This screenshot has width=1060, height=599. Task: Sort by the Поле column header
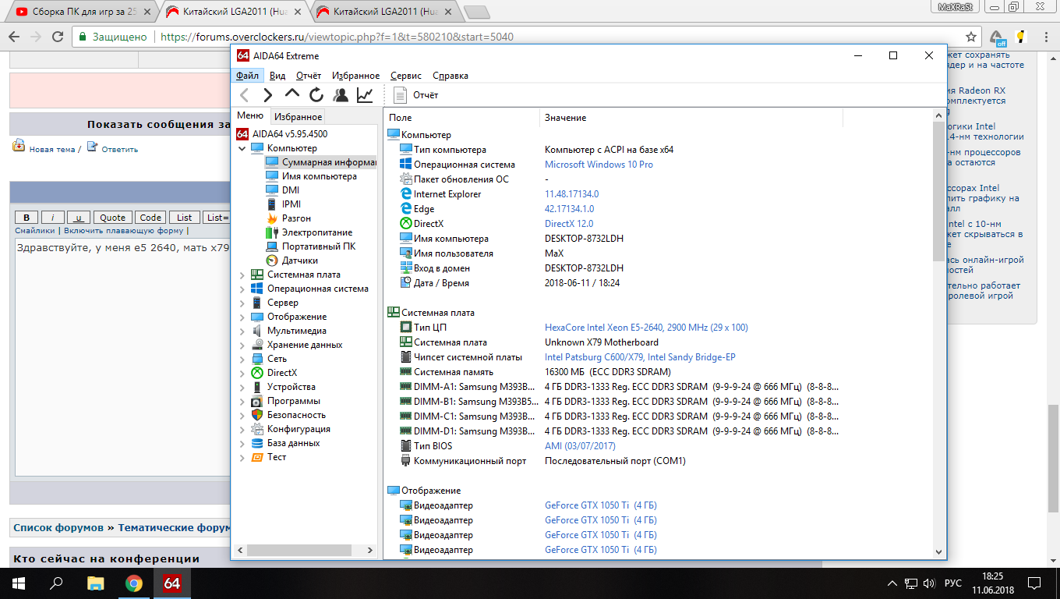tap(462, 118)
